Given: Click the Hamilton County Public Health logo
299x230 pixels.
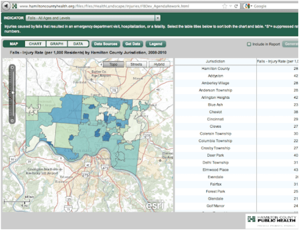Looking at the screenshot, I should coord(271,221).
